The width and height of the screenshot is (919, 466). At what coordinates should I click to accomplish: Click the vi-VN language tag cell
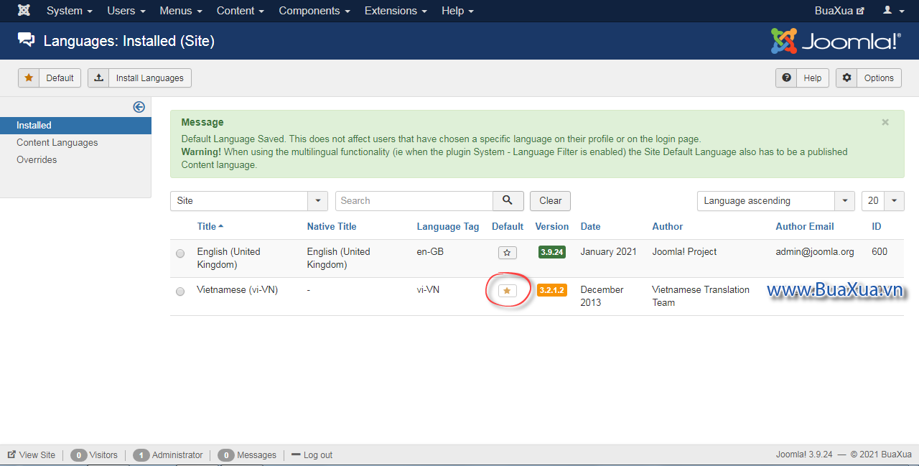(429, 290)
